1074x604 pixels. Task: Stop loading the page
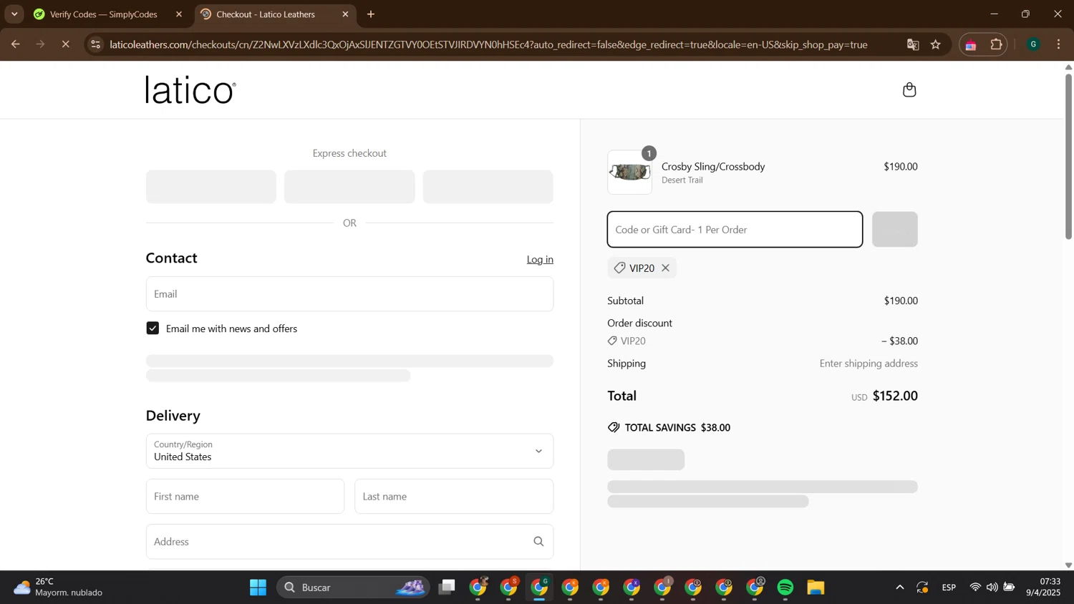click(65, 44)
